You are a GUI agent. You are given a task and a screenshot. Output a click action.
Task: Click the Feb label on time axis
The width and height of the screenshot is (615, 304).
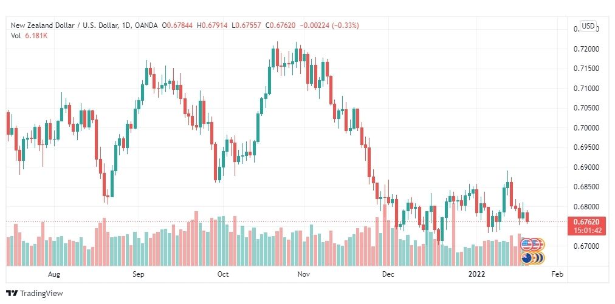pos(557,274)
